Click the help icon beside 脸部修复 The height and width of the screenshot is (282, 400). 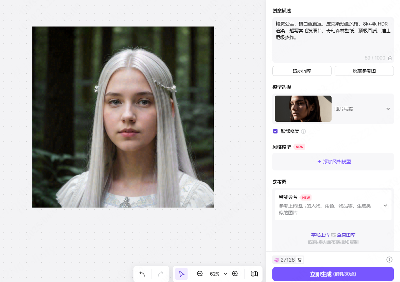(303, 131)
